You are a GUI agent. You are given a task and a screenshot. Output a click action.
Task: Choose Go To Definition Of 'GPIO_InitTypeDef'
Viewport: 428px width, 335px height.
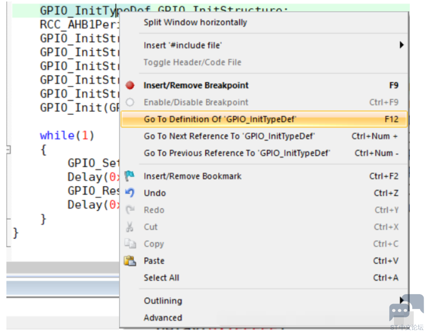tap(264, 119)
